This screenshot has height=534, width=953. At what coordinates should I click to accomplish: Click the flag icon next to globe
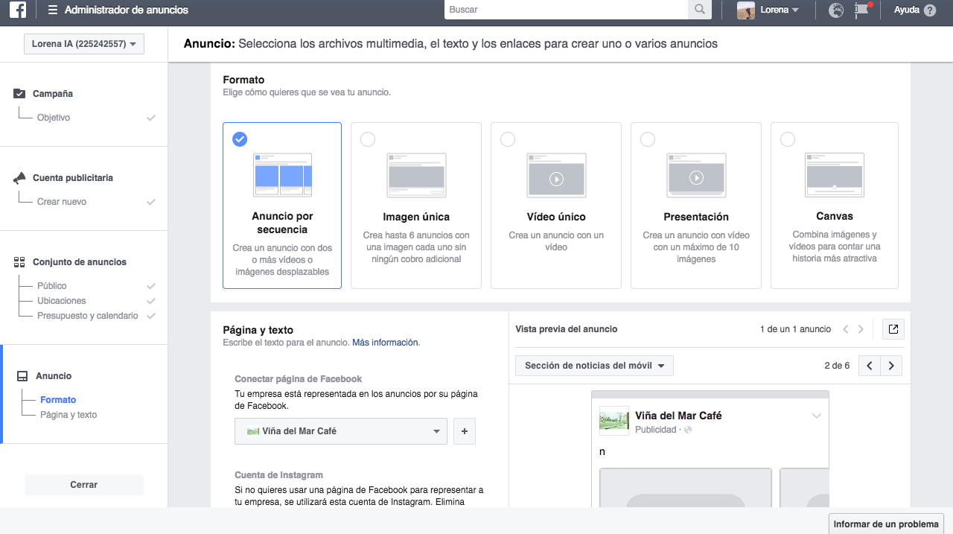pyautogui.click(x=861, y=10)
